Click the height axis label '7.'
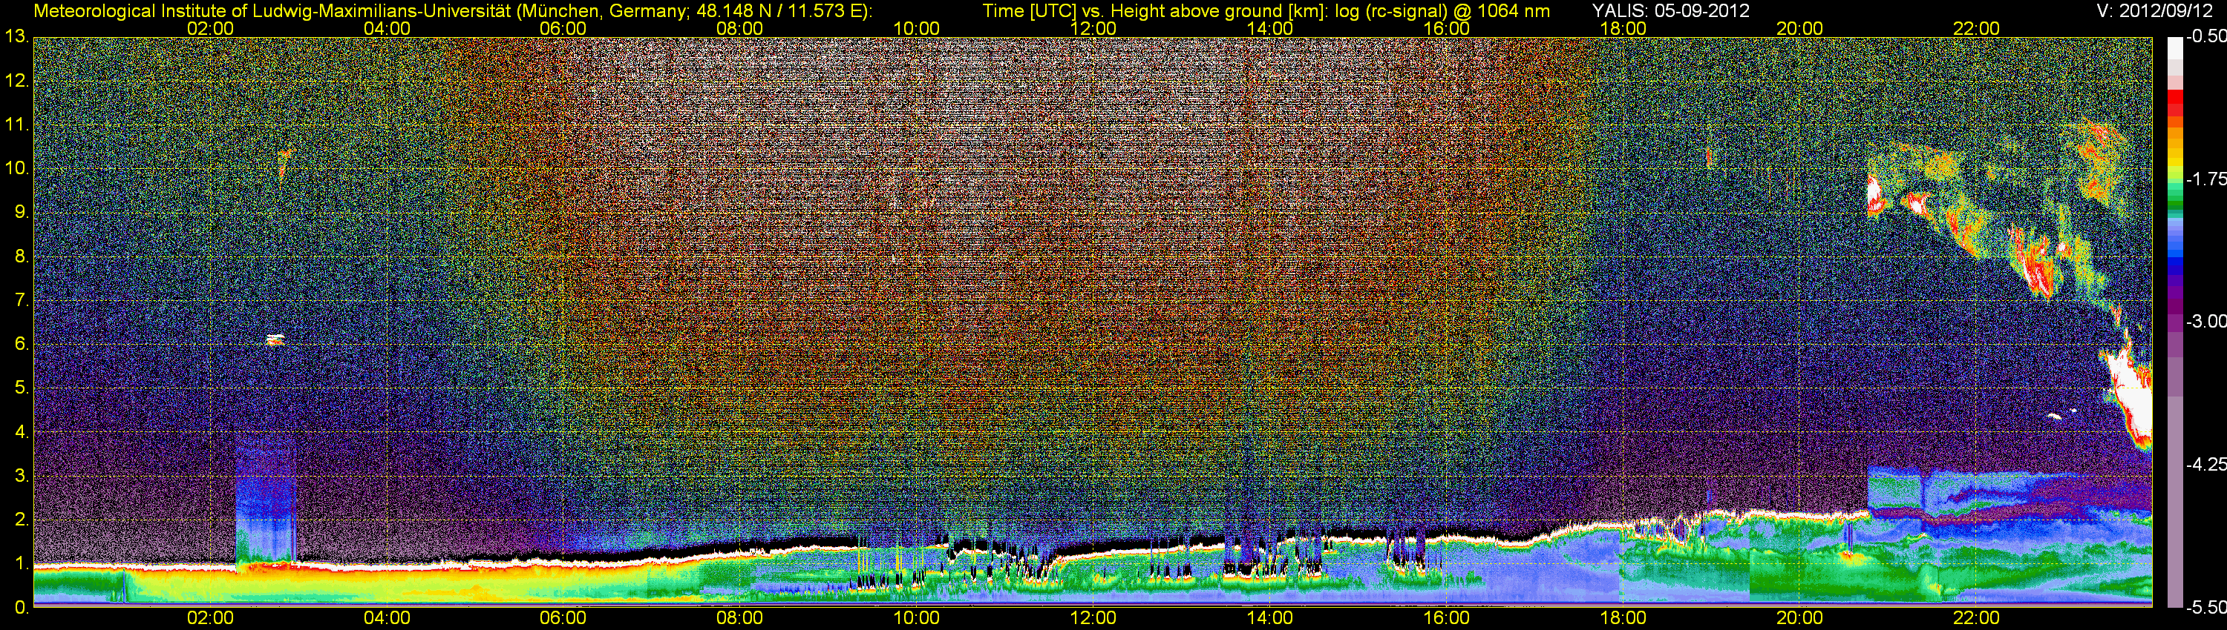This screenshot has width=2227, height=630. pyautogui.click(x=22, y=300)
